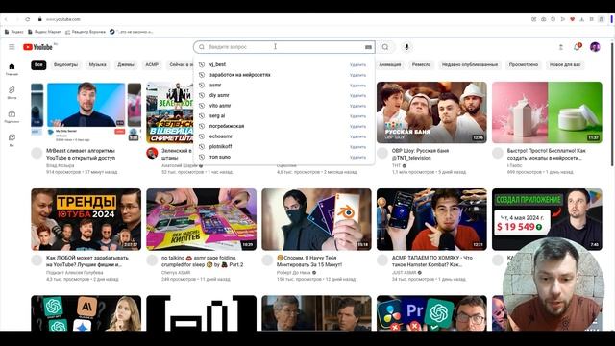
Task: Click the magnifier search button
Action: (385, 47)
